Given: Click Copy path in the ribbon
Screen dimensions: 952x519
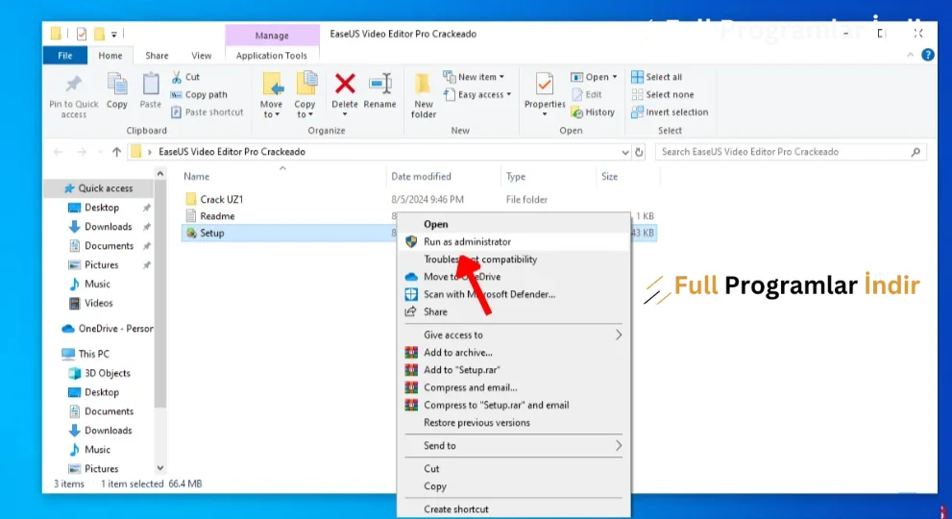Looking at the screenshot, I should point(199,95).
